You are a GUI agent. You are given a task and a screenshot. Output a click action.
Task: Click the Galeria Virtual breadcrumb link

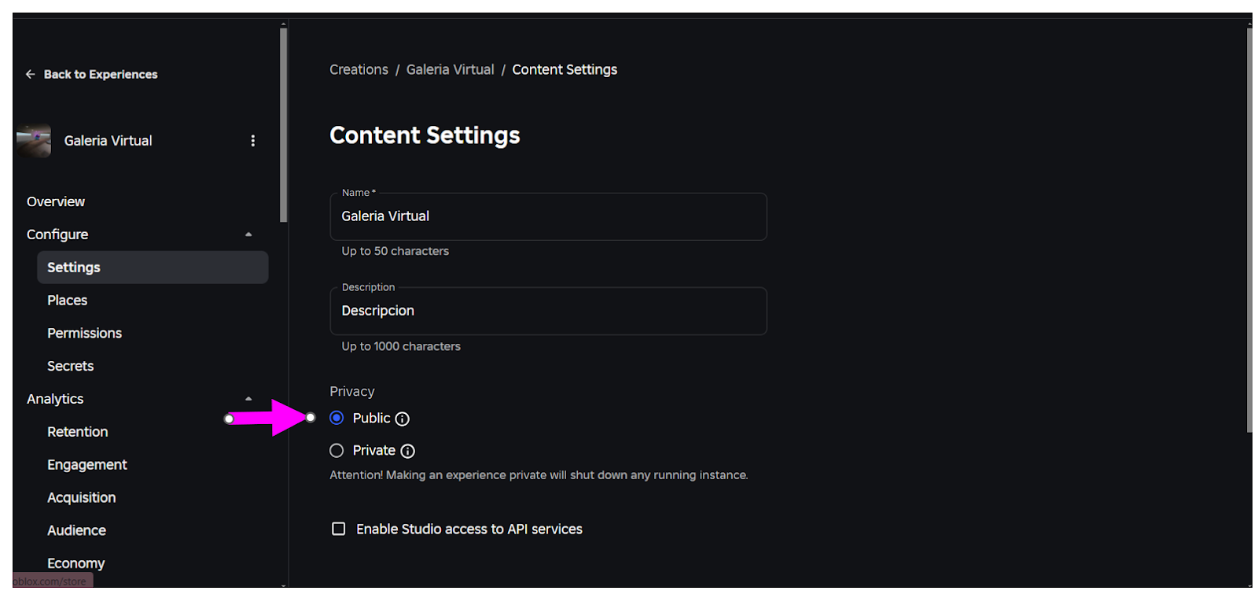tap(451, 69)
